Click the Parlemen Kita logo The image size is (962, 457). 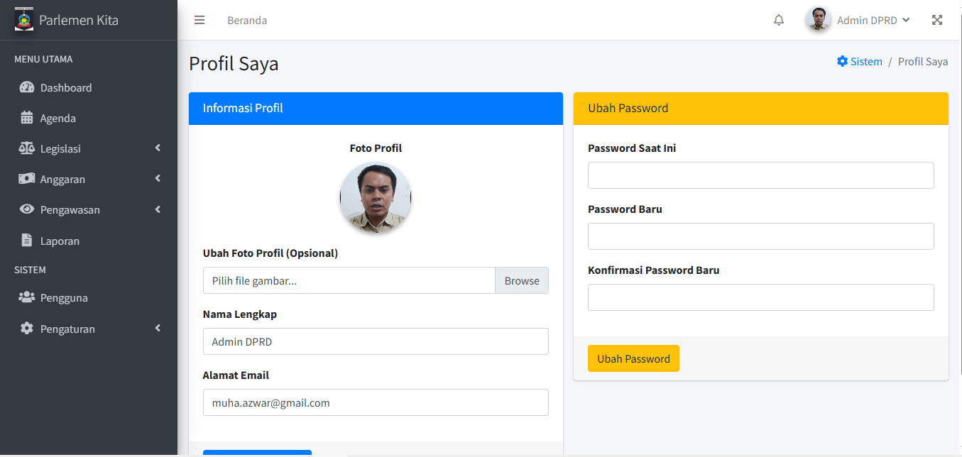click(x=24, y=19)
